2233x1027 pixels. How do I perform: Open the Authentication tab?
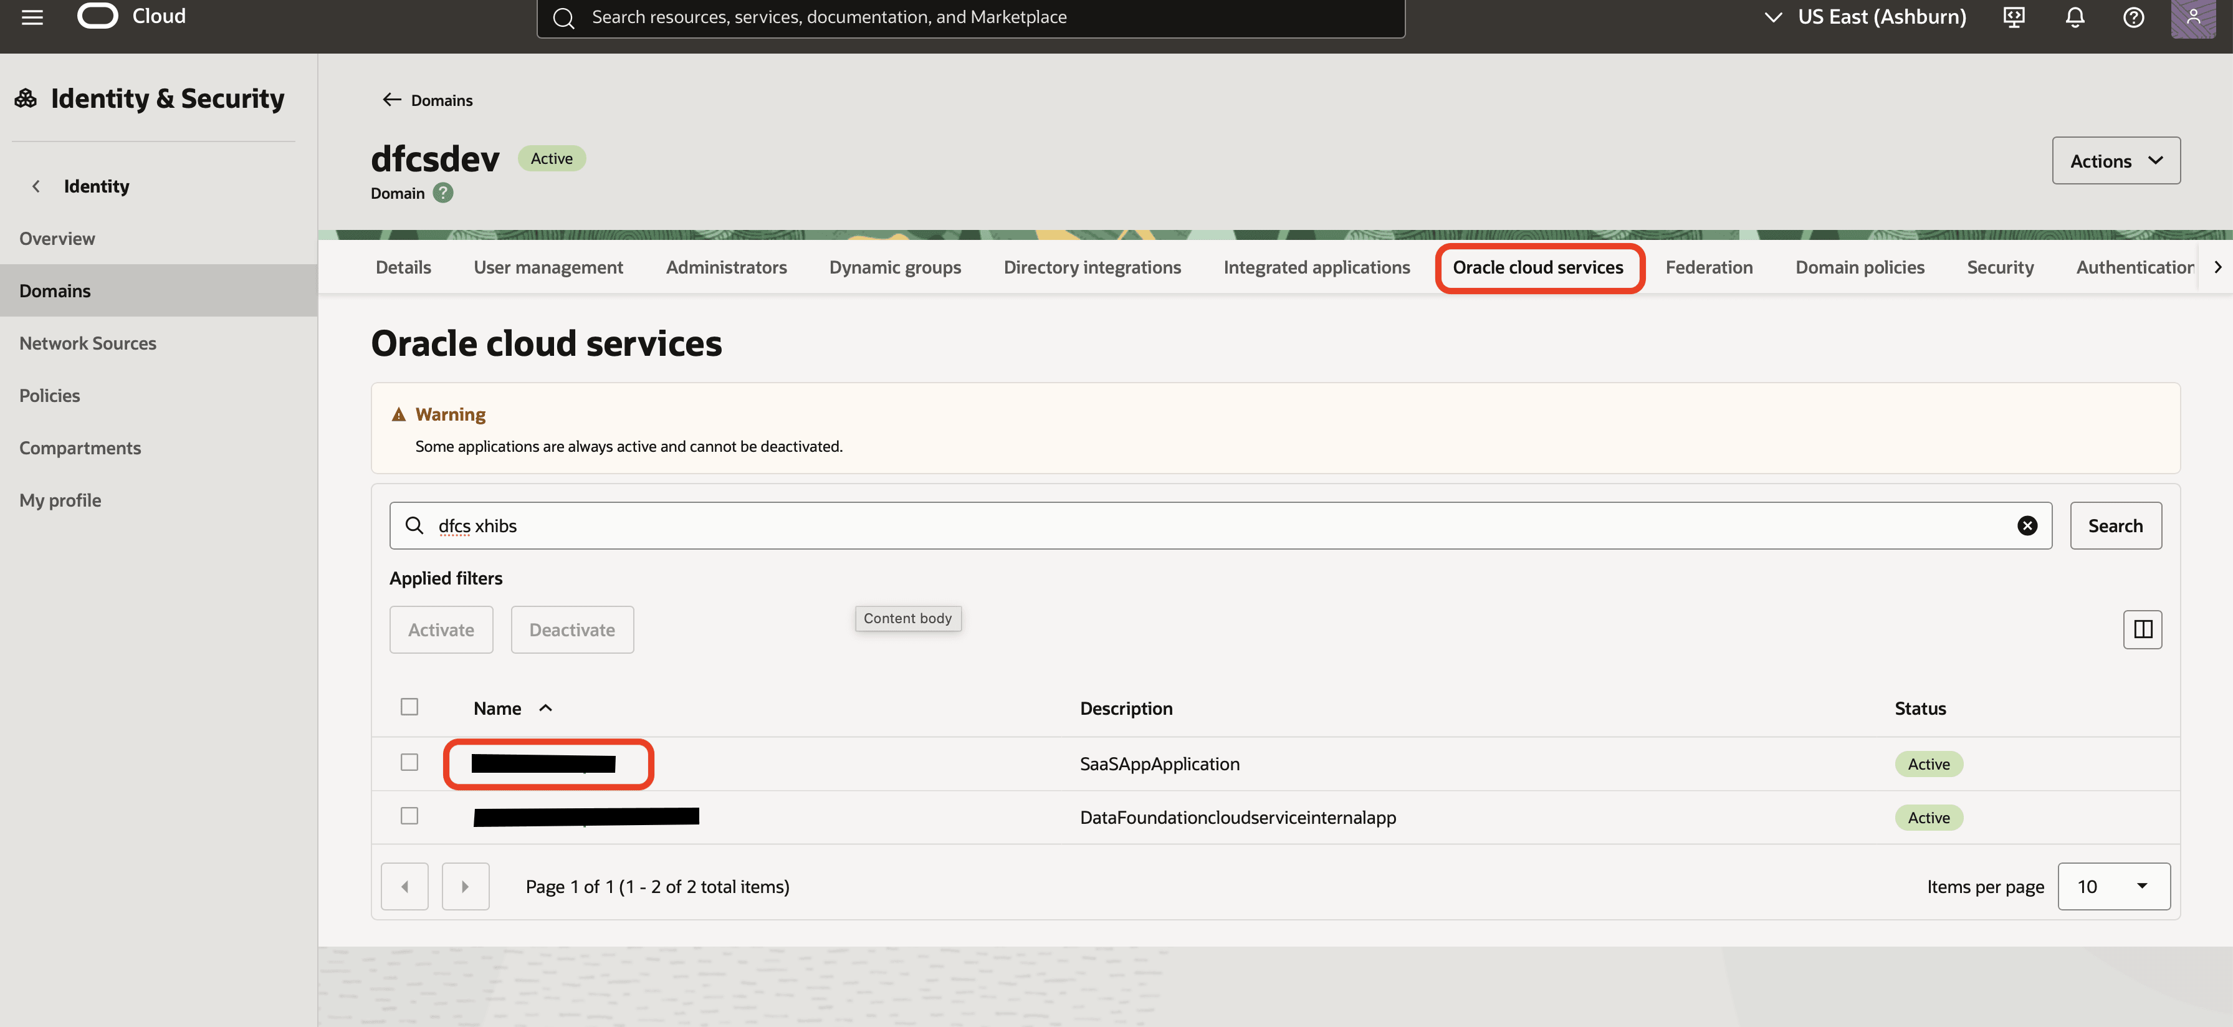2134,267
